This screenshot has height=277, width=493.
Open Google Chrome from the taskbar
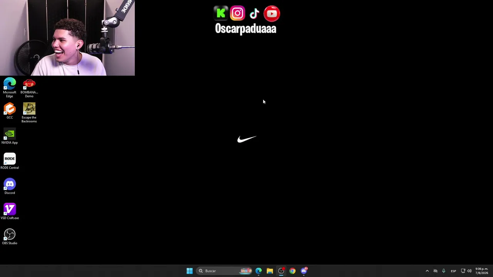point(292,271)
